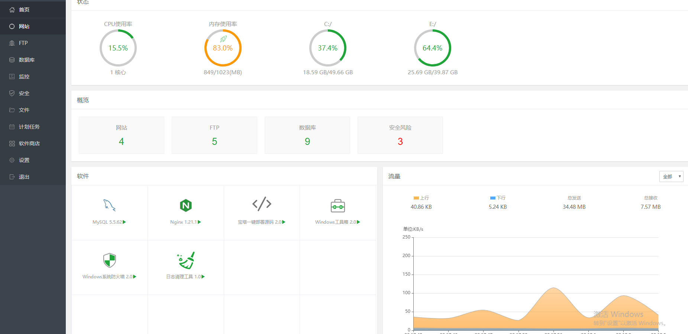
Task: Click the 25.69 GB/39.87 GB disk label
Action: (433, 72)
